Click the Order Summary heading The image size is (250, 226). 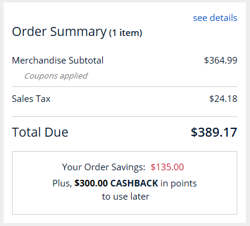pos(59,32)
